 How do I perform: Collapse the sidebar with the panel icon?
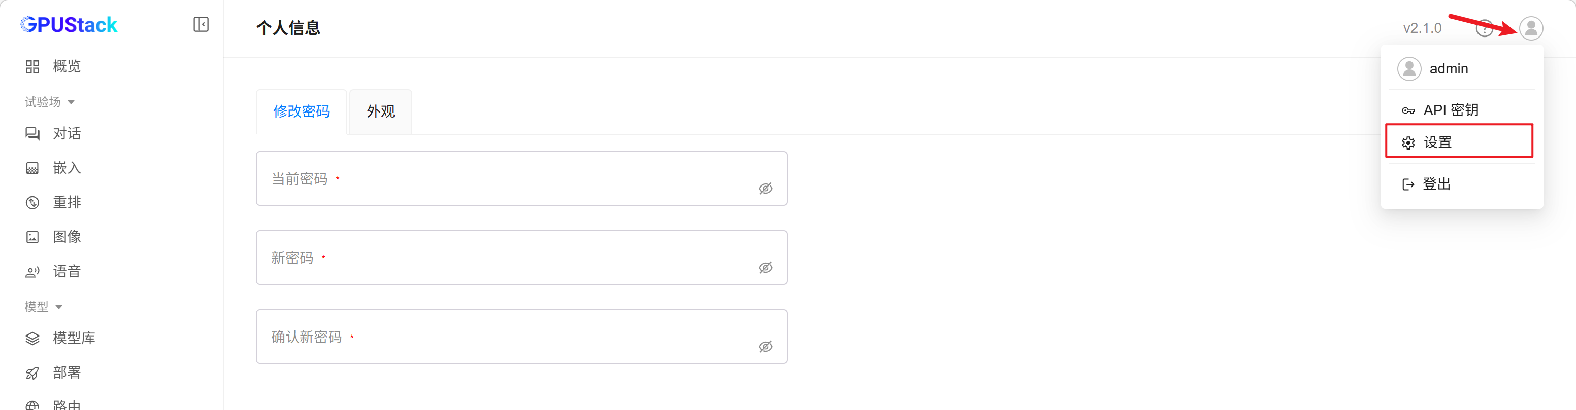tap(201, 24)
